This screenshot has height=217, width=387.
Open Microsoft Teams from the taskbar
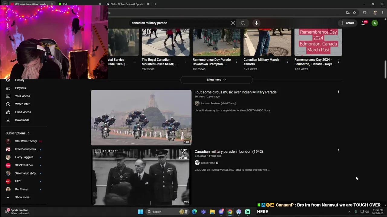pos(203,212)
